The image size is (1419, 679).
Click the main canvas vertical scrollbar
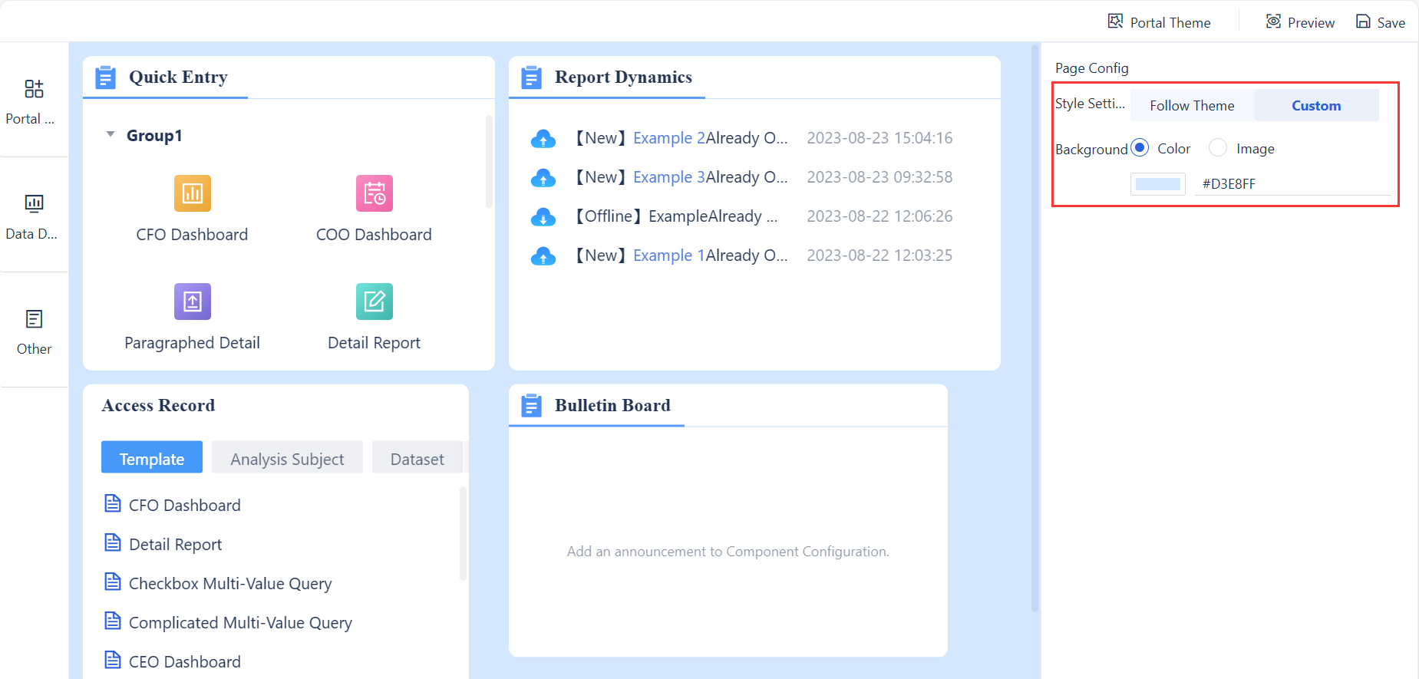point(1035,328)
